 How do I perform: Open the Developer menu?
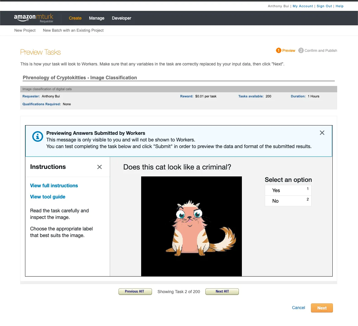pyautogui.click(x=122, y=18)
